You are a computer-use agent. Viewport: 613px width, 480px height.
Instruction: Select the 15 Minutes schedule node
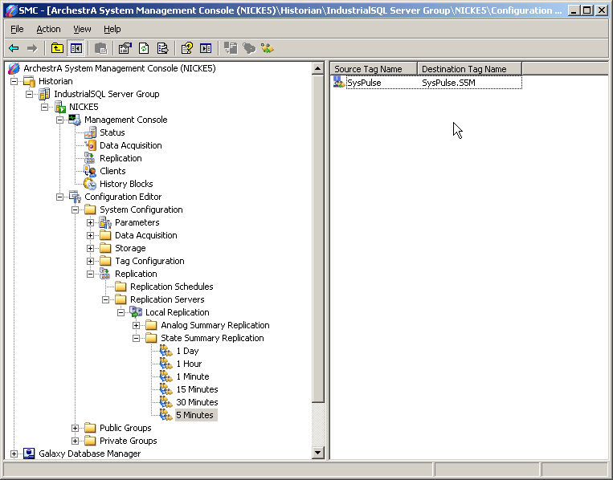197,390
